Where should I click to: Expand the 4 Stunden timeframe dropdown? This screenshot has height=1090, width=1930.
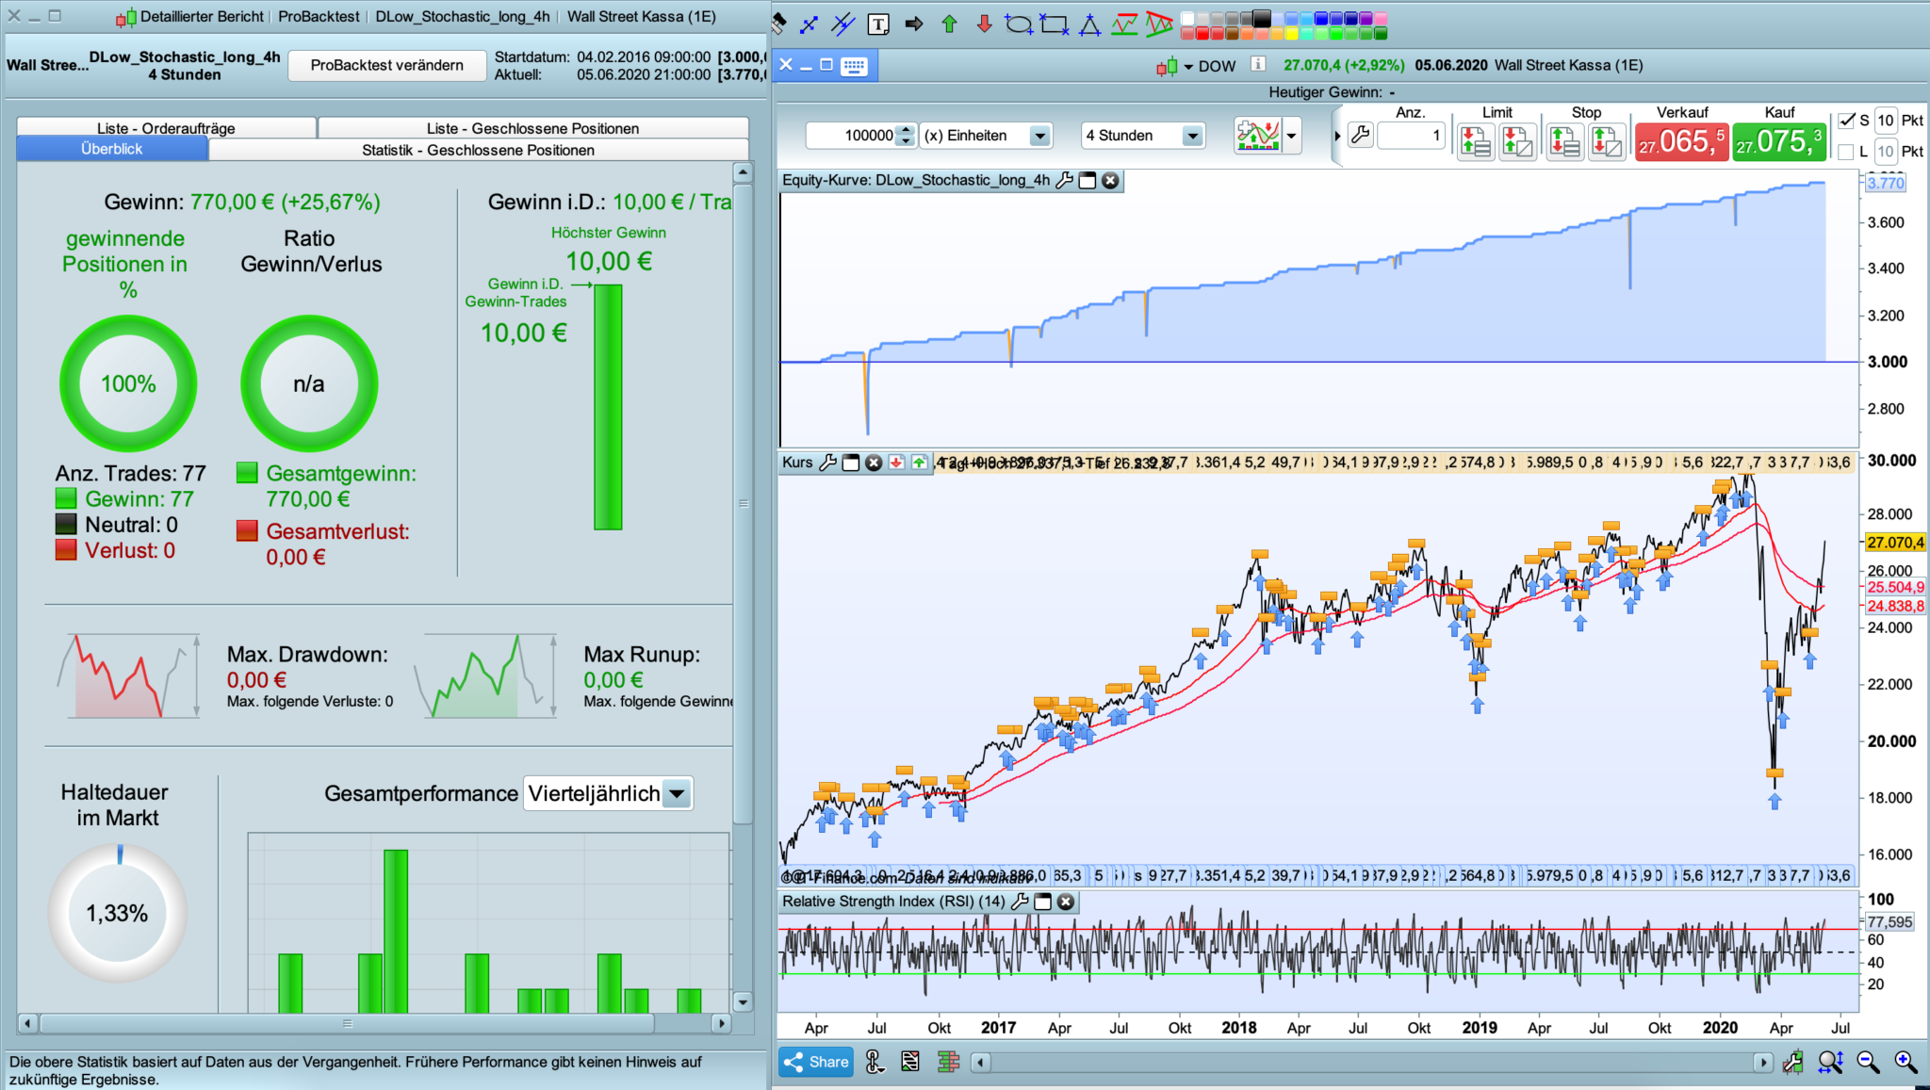[1192, 136]
